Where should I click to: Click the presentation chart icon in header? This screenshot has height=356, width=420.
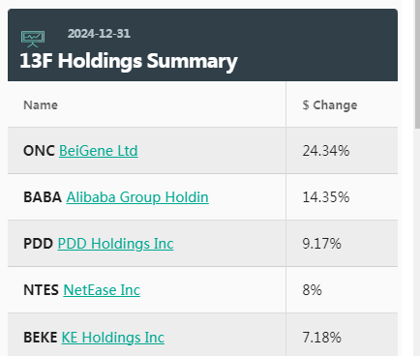pyautogui.click(x=33, y=39)
